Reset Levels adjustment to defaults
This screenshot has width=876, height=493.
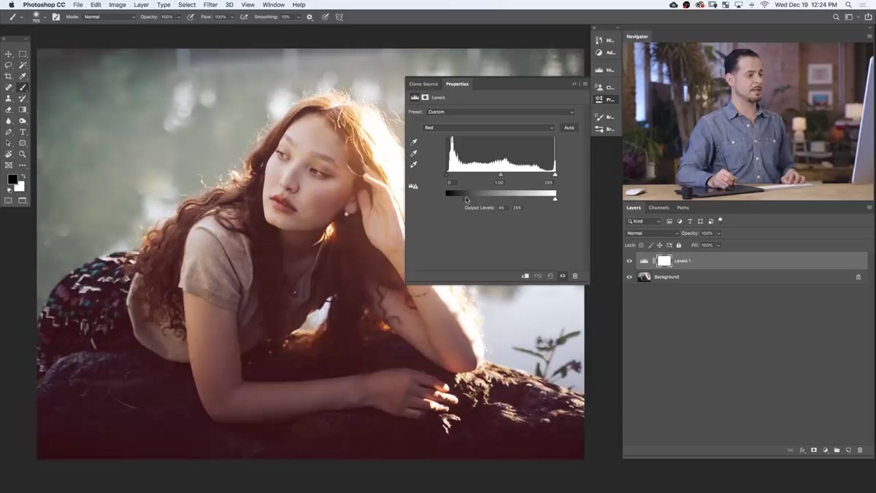[550, 276]
